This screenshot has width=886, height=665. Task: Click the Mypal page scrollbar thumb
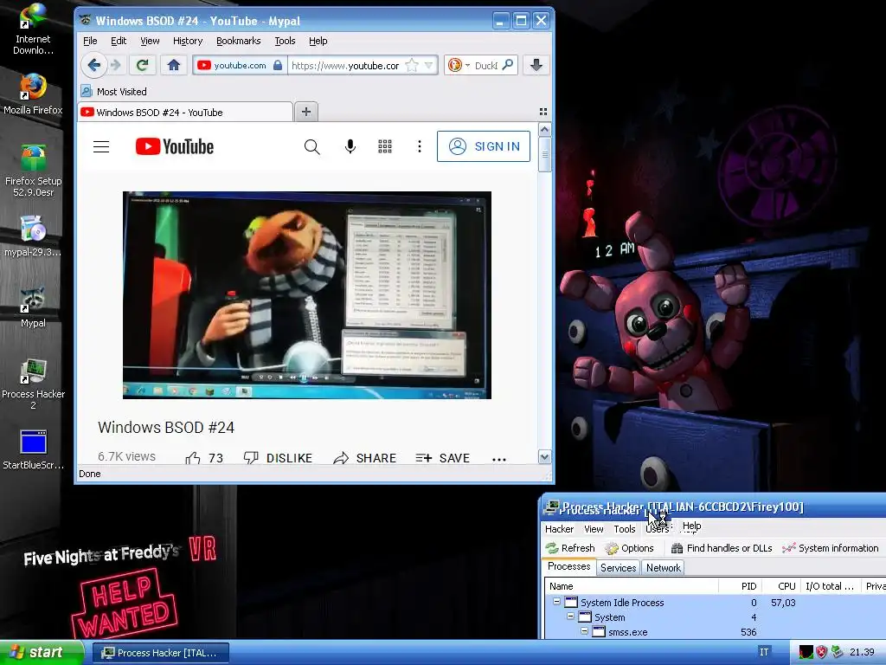coord(545,154)
